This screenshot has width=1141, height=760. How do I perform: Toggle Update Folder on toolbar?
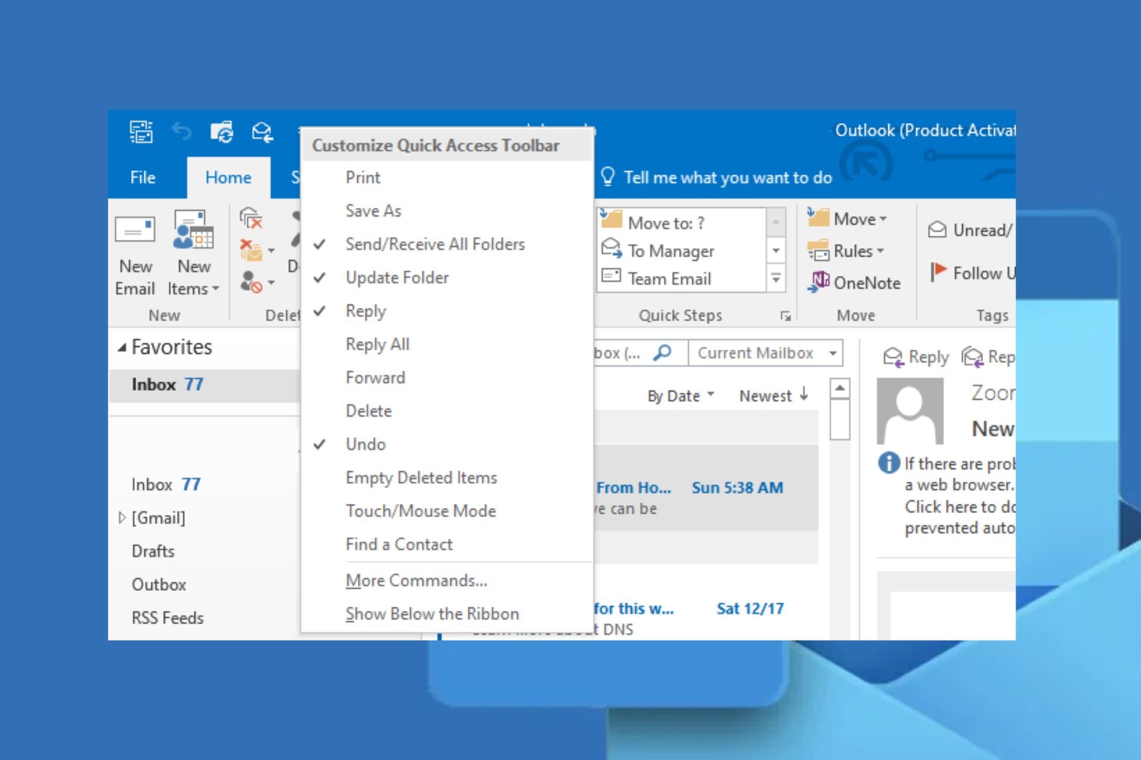point(396,277)
